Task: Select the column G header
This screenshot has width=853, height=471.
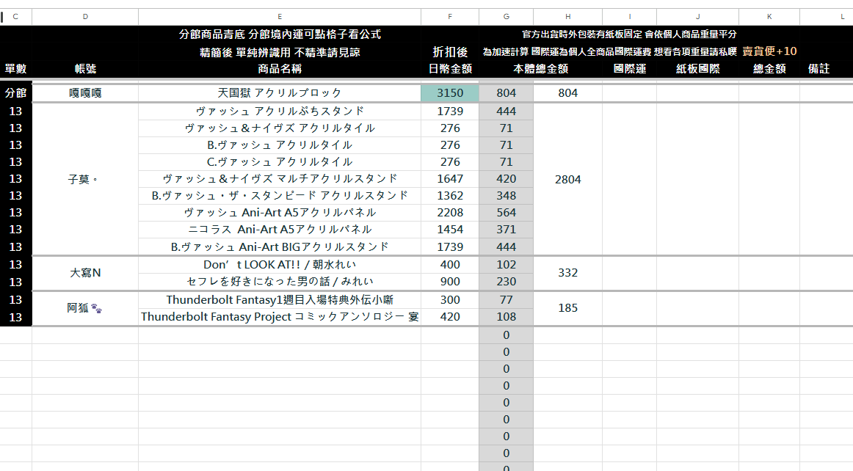Action: tap(506, 17)
